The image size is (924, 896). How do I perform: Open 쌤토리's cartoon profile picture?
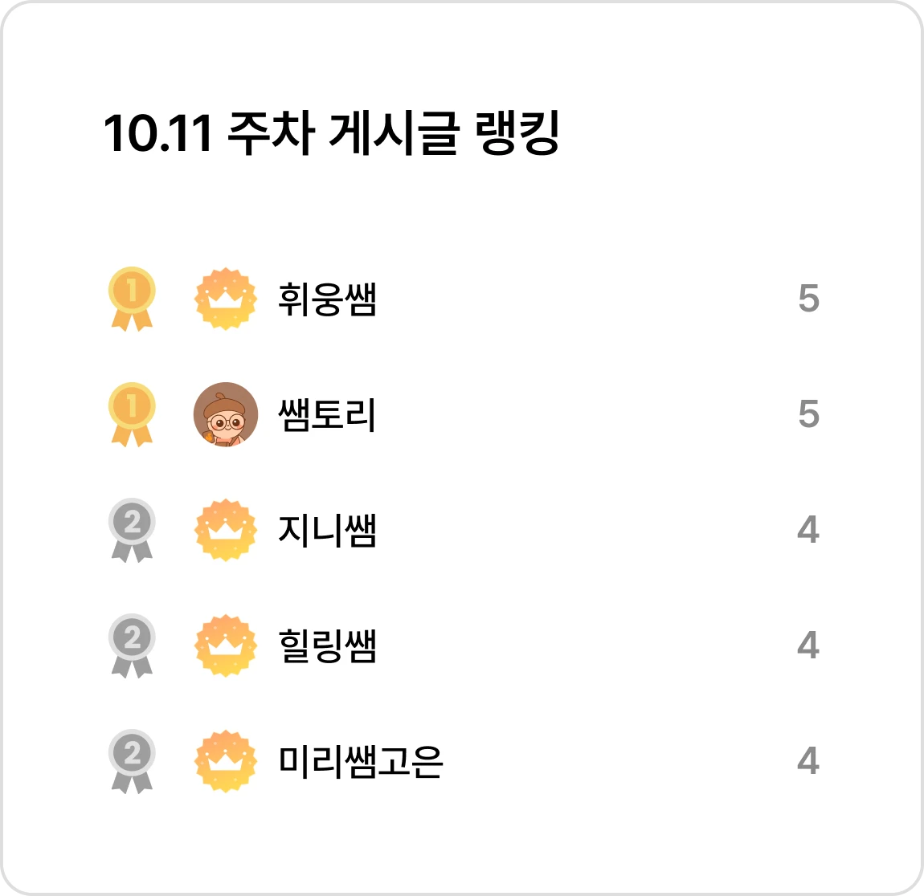coord(226,413)
